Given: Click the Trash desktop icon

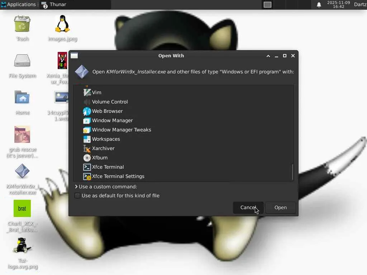Looking at the screenshot, I should pos(22,23).
